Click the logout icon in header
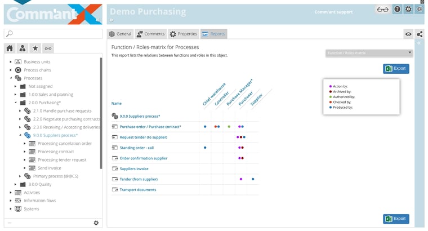The width and height of the screenshot is (428, 231). (420, 10)
